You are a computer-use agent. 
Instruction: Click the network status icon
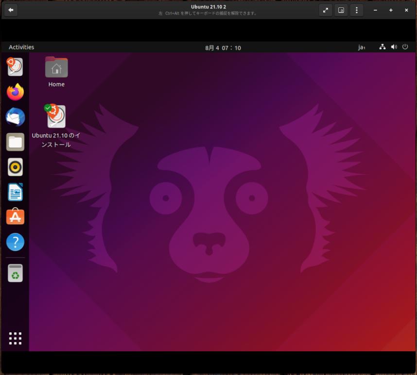(x=382, y=47)
